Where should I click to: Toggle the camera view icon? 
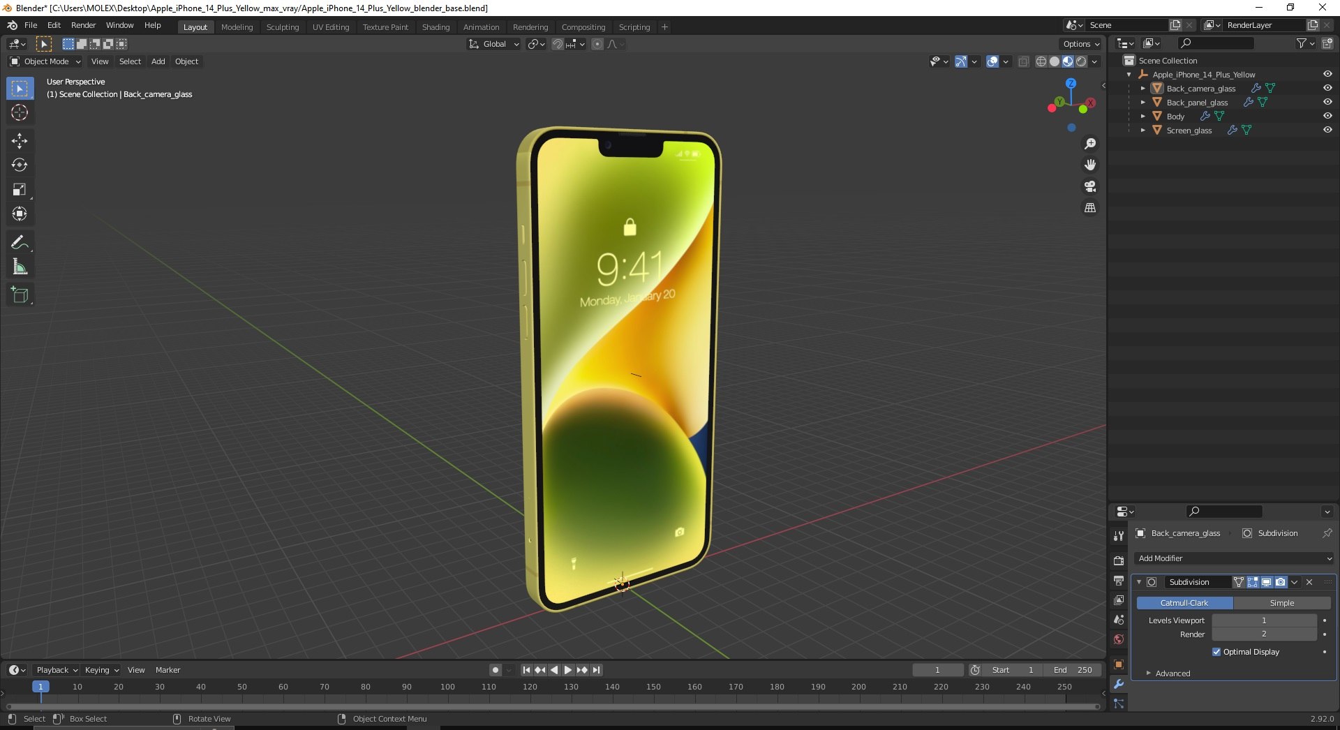[1090, 186]
